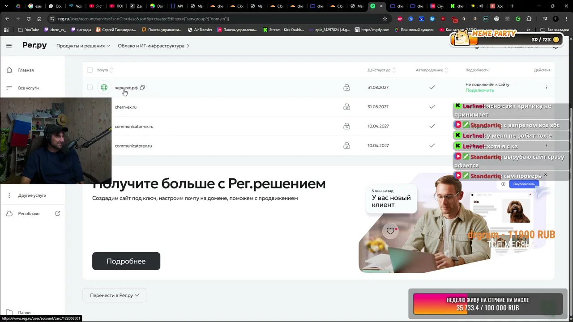
Task: Click the Рег.облако cloud icon
Action: 9,214
